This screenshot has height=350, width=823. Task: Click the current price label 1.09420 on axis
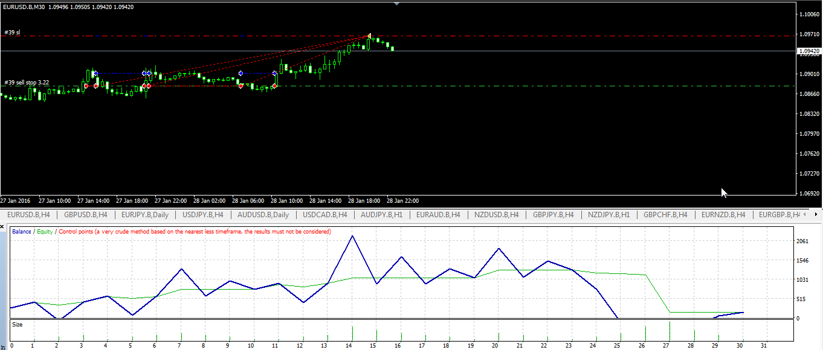click(808, 52)
